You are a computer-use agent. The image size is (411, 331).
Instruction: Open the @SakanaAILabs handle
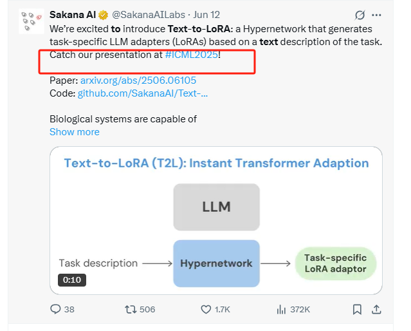[x=149, y=15]
